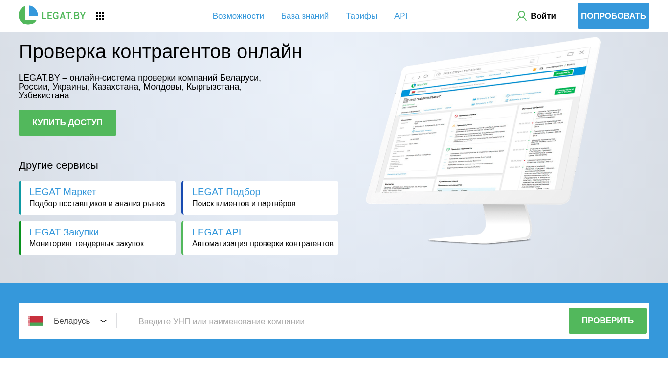This screenshot has width=668, height=376.
Task: Click the Поиск клиентов и партнёров text
Action: 244,204
